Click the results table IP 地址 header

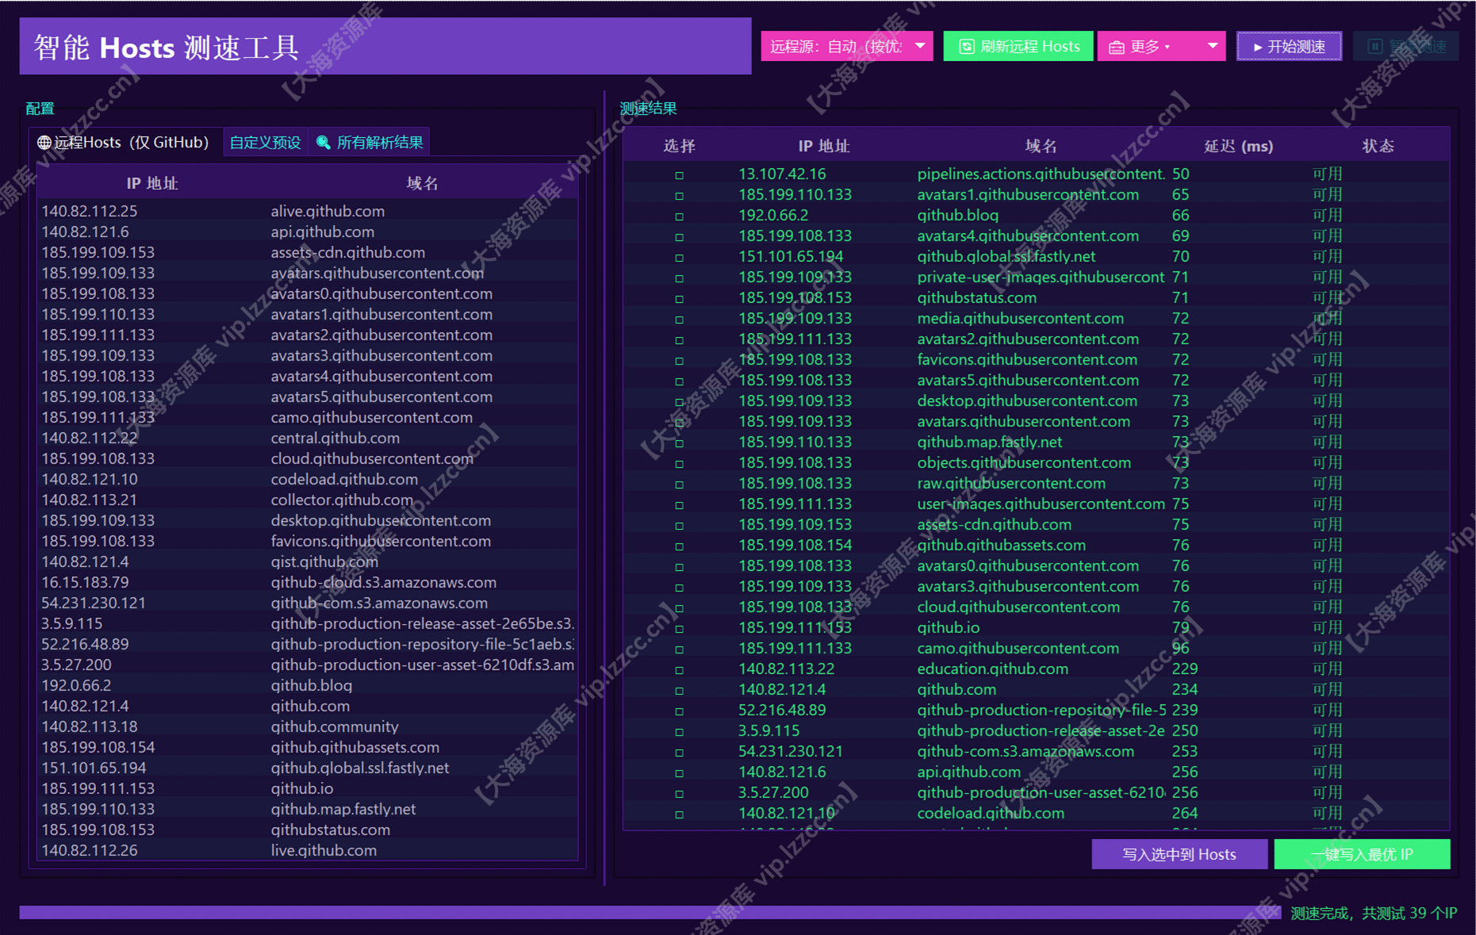[x=823, y=146]
